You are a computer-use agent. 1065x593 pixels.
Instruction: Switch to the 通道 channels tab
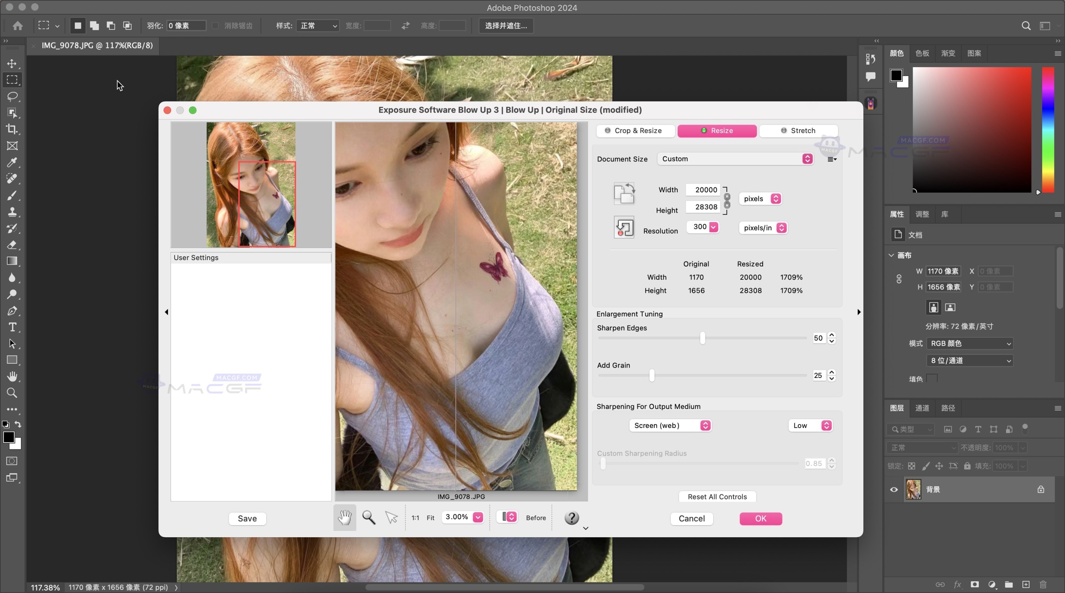tap(922, 408)
